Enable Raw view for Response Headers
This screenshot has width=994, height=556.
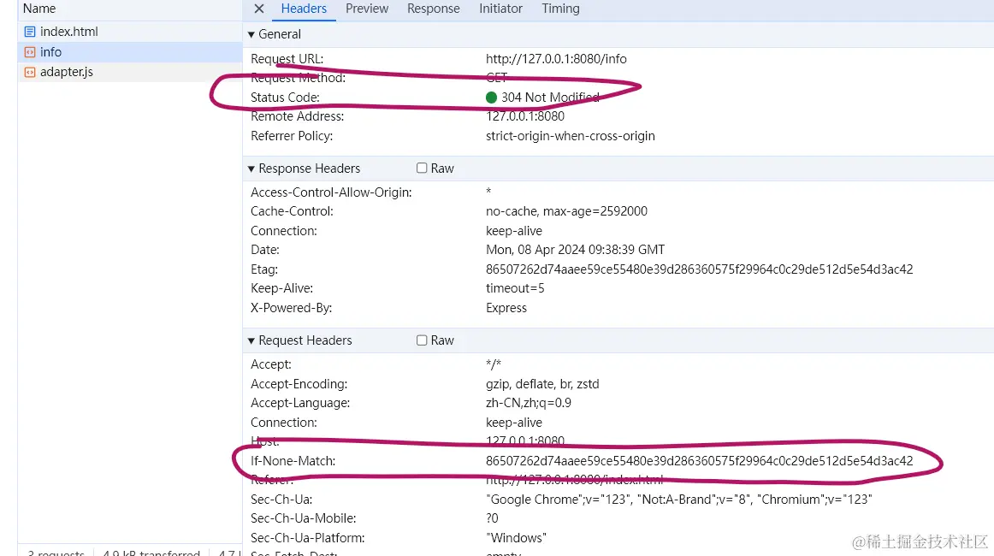(x=422, y=168)
